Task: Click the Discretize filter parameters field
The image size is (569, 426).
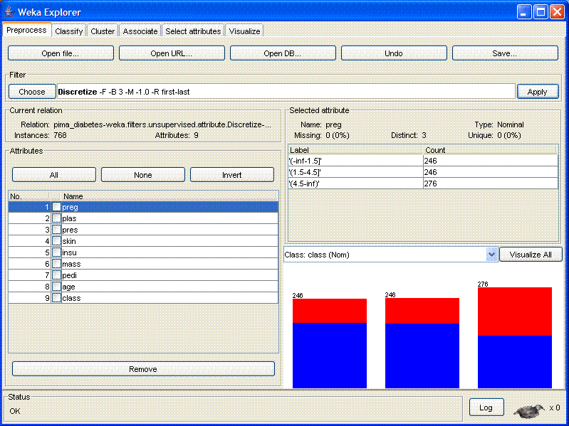Action: [x=285, y=92]
